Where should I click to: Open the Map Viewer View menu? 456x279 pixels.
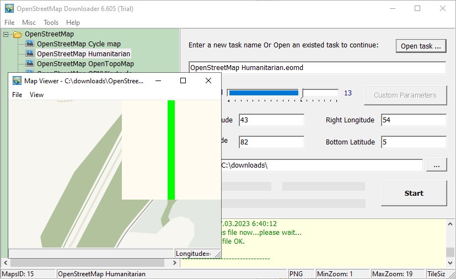[x=36, y=94]
